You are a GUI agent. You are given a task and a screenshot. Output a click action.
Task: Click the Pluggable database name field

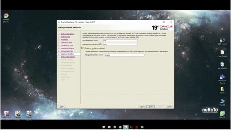(124, 55)
